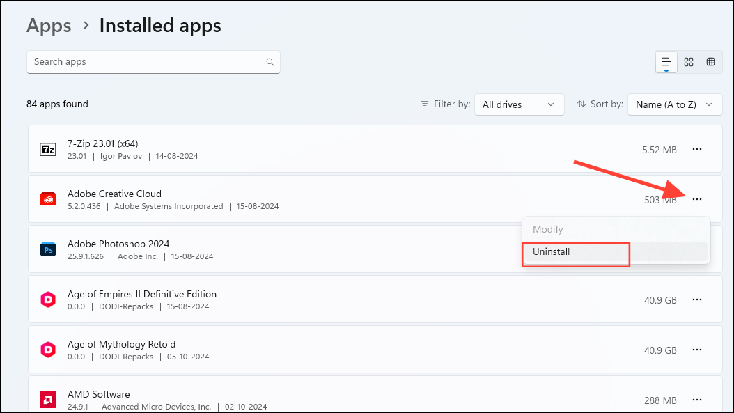Click the Igor Pavlov publisher text
This screenshot has width=734, height=413.
[120, 156]
